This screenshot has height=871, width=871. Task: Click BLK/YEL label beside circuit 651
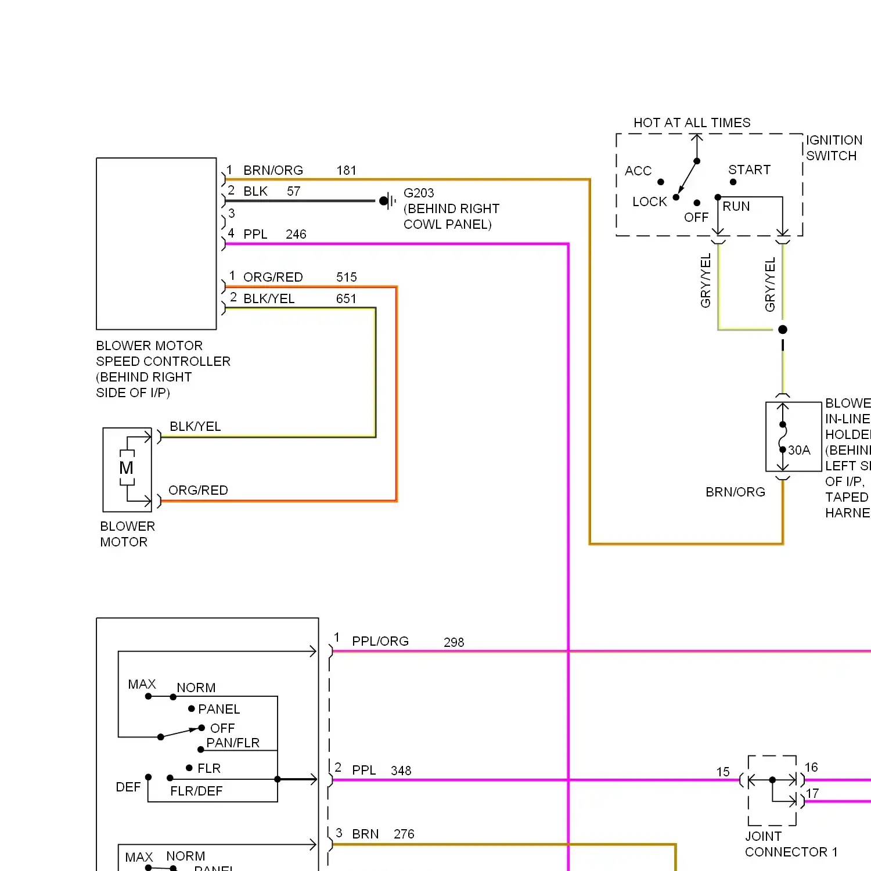pos(269,298)
